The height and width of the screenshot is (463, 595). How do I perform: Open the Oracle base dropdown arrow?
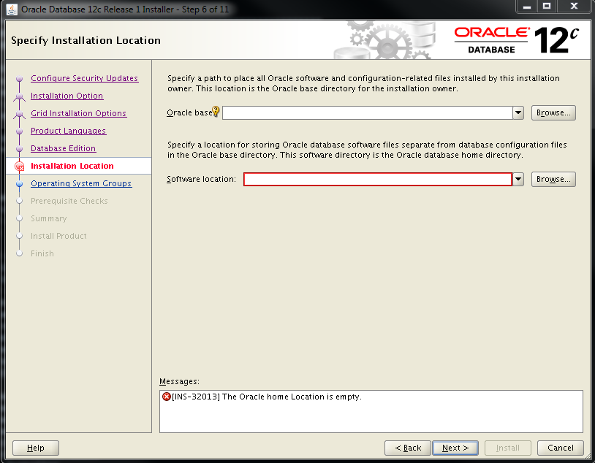coord(518,112)
